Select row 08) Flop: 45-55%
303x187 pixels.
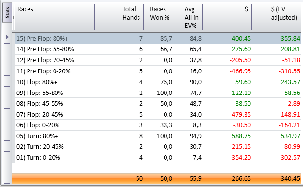(158, 104)
